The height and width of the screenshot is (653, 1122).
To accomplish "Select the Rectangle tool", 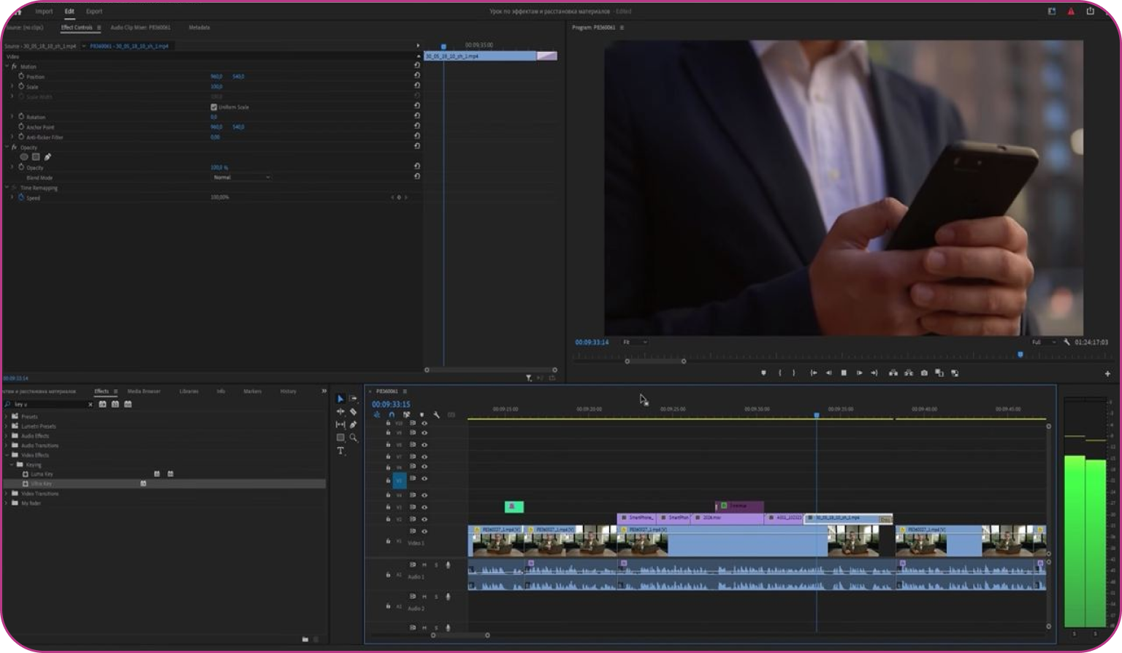I will (340, 438).
